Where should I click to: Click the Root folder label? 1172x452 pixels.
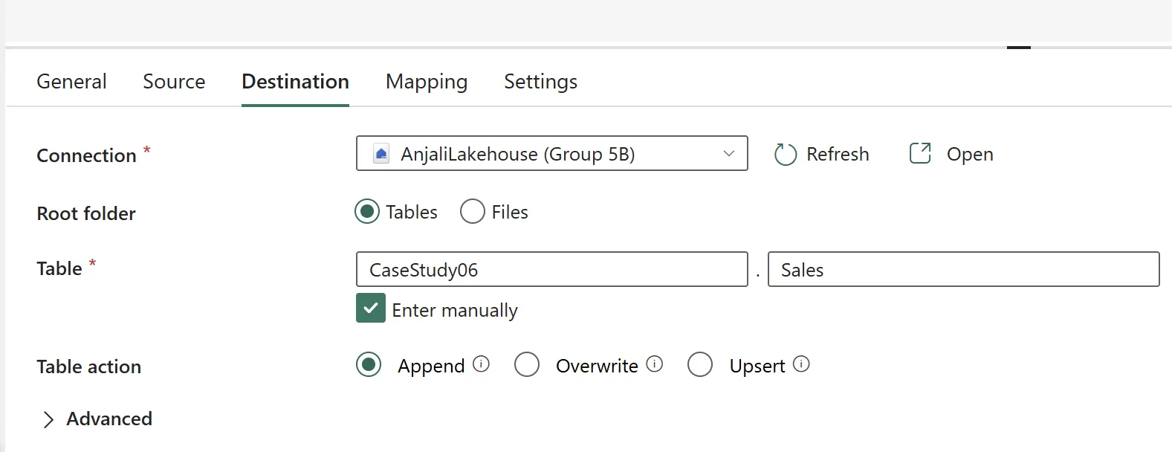tap(86, 213)
